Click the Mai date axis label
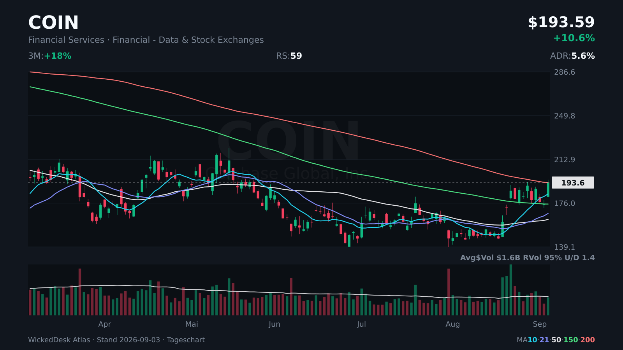The height and width of the screenshot is (350, 623). (x=192, y=324)
